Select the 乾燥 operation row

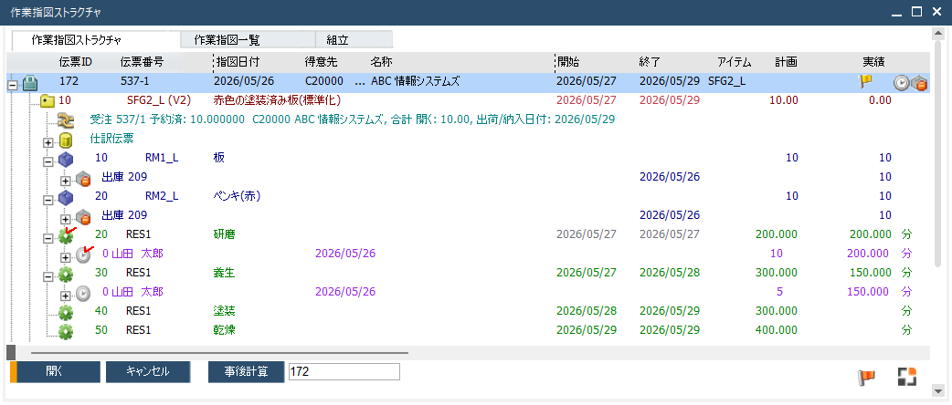point(468,331)
